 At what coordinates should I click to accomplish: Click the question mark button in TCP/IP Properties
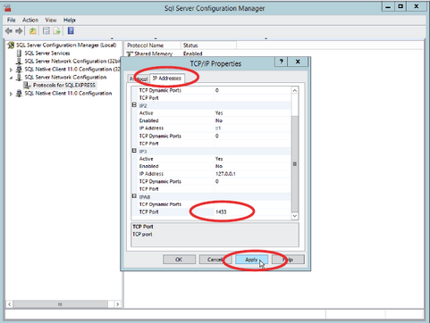[282, 62]
